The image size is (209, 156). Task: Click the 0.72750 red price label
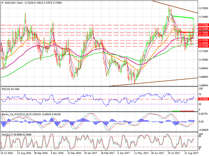203,35
